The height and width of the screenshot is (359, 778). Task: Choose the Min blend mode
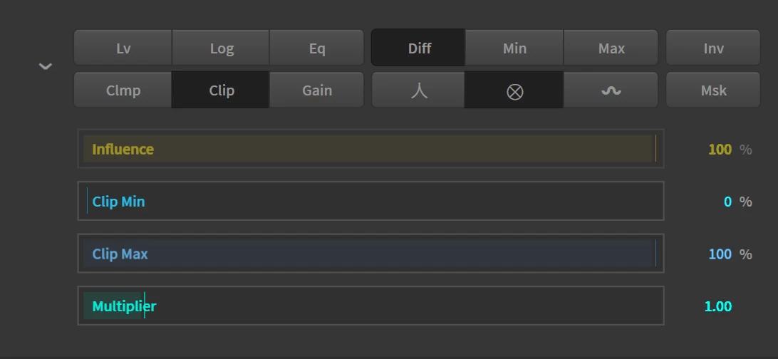514,48
